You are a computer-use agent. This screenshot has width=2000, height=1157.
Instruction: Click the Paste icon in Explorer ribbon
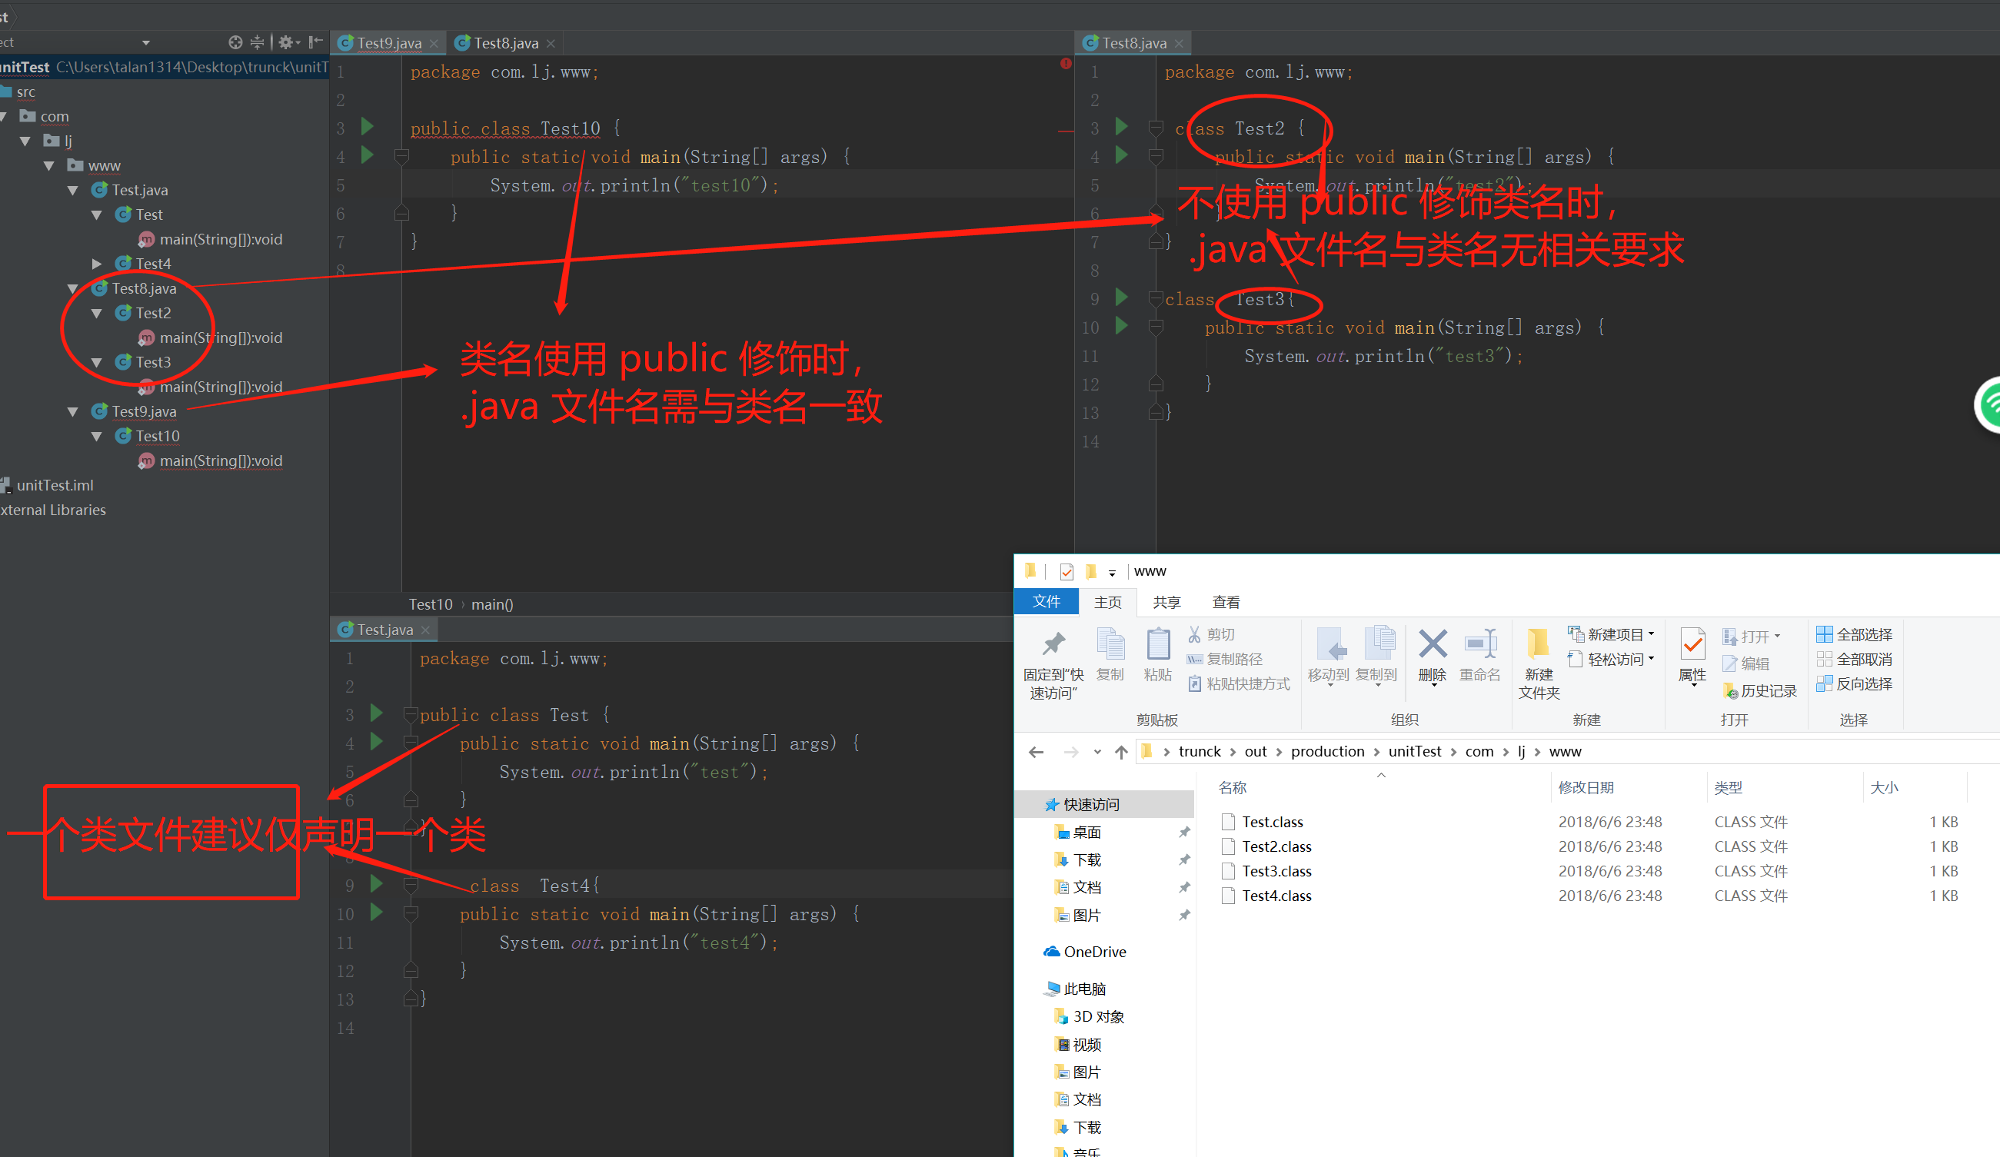coord(1158,644)
